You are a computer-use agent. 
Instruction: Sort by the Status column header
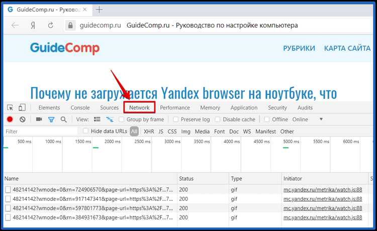click(x=203, y=179)
